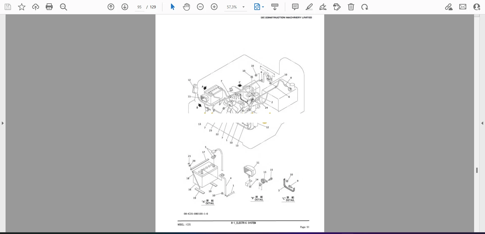Screen dimensions: 485x234
Task: Click the Save file icon
Action: (8, 7)
